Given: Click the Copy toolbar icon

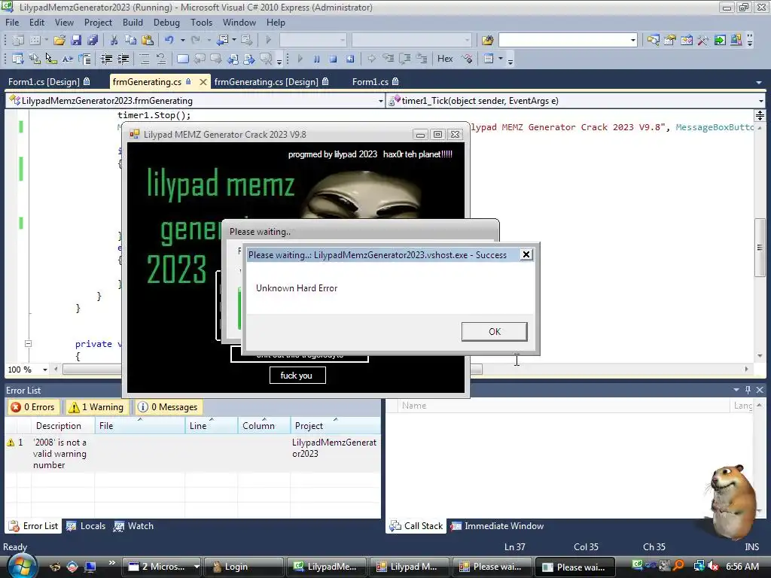Looking at the screenshot, I should 130,41.
